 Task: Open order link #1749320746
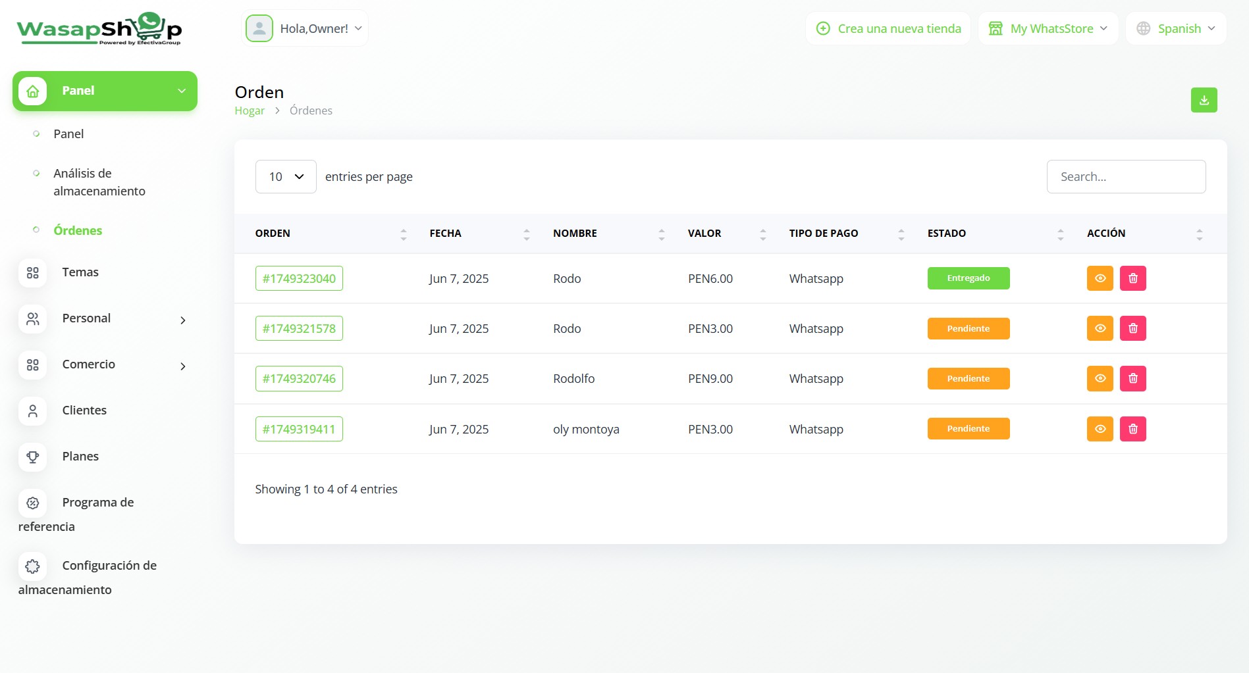click(x=299, y=378)
